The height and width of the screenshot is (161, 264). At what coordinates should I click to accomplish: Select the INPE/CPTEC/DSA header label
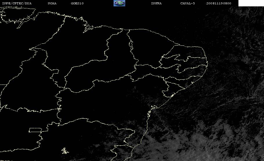coord(17,3)
